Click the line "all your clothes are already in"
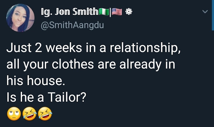 coord(91,64)
